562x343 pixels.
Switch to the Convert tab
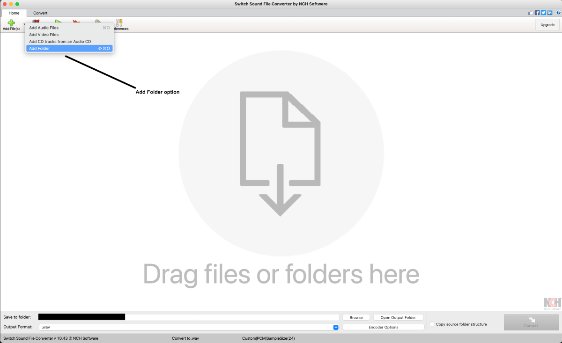40,13
